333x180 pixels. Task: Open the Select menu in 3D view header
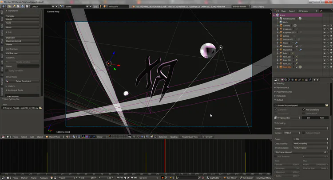coord(24,137)
